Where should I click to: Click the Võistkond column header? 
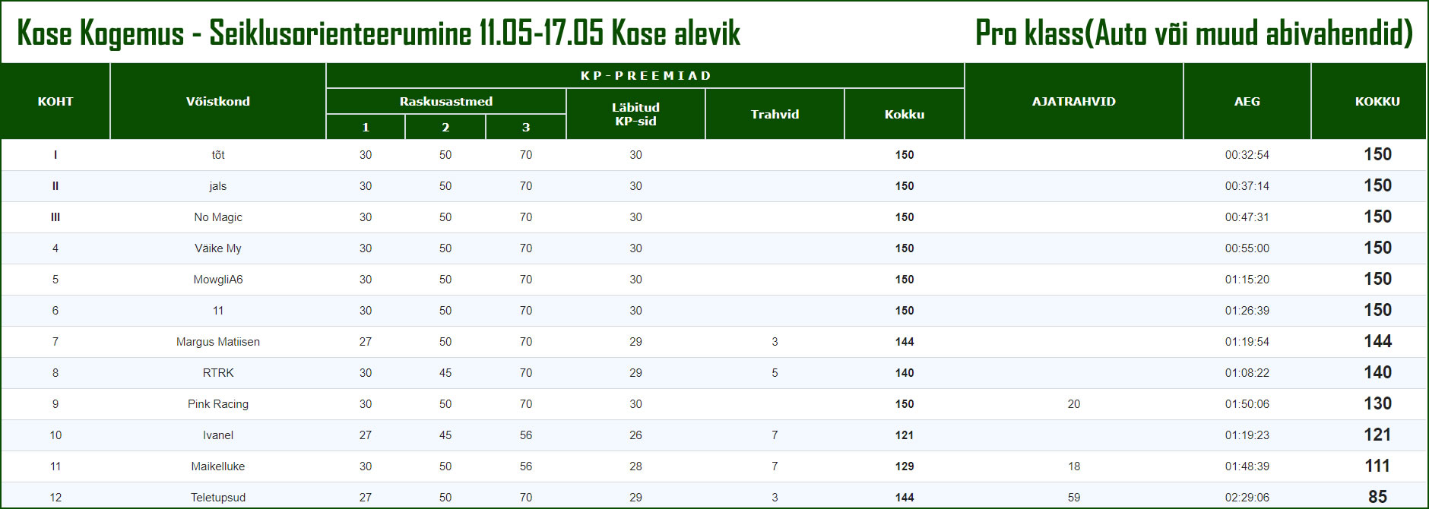tap(218, 101)
